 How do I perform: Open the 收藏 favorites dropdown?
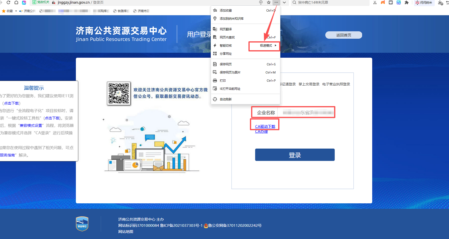[x=8, y=11]
